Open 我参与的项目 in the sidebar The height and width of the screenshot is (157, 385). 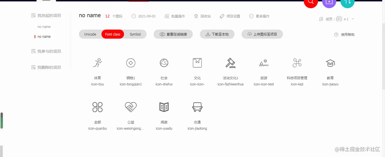46,51
